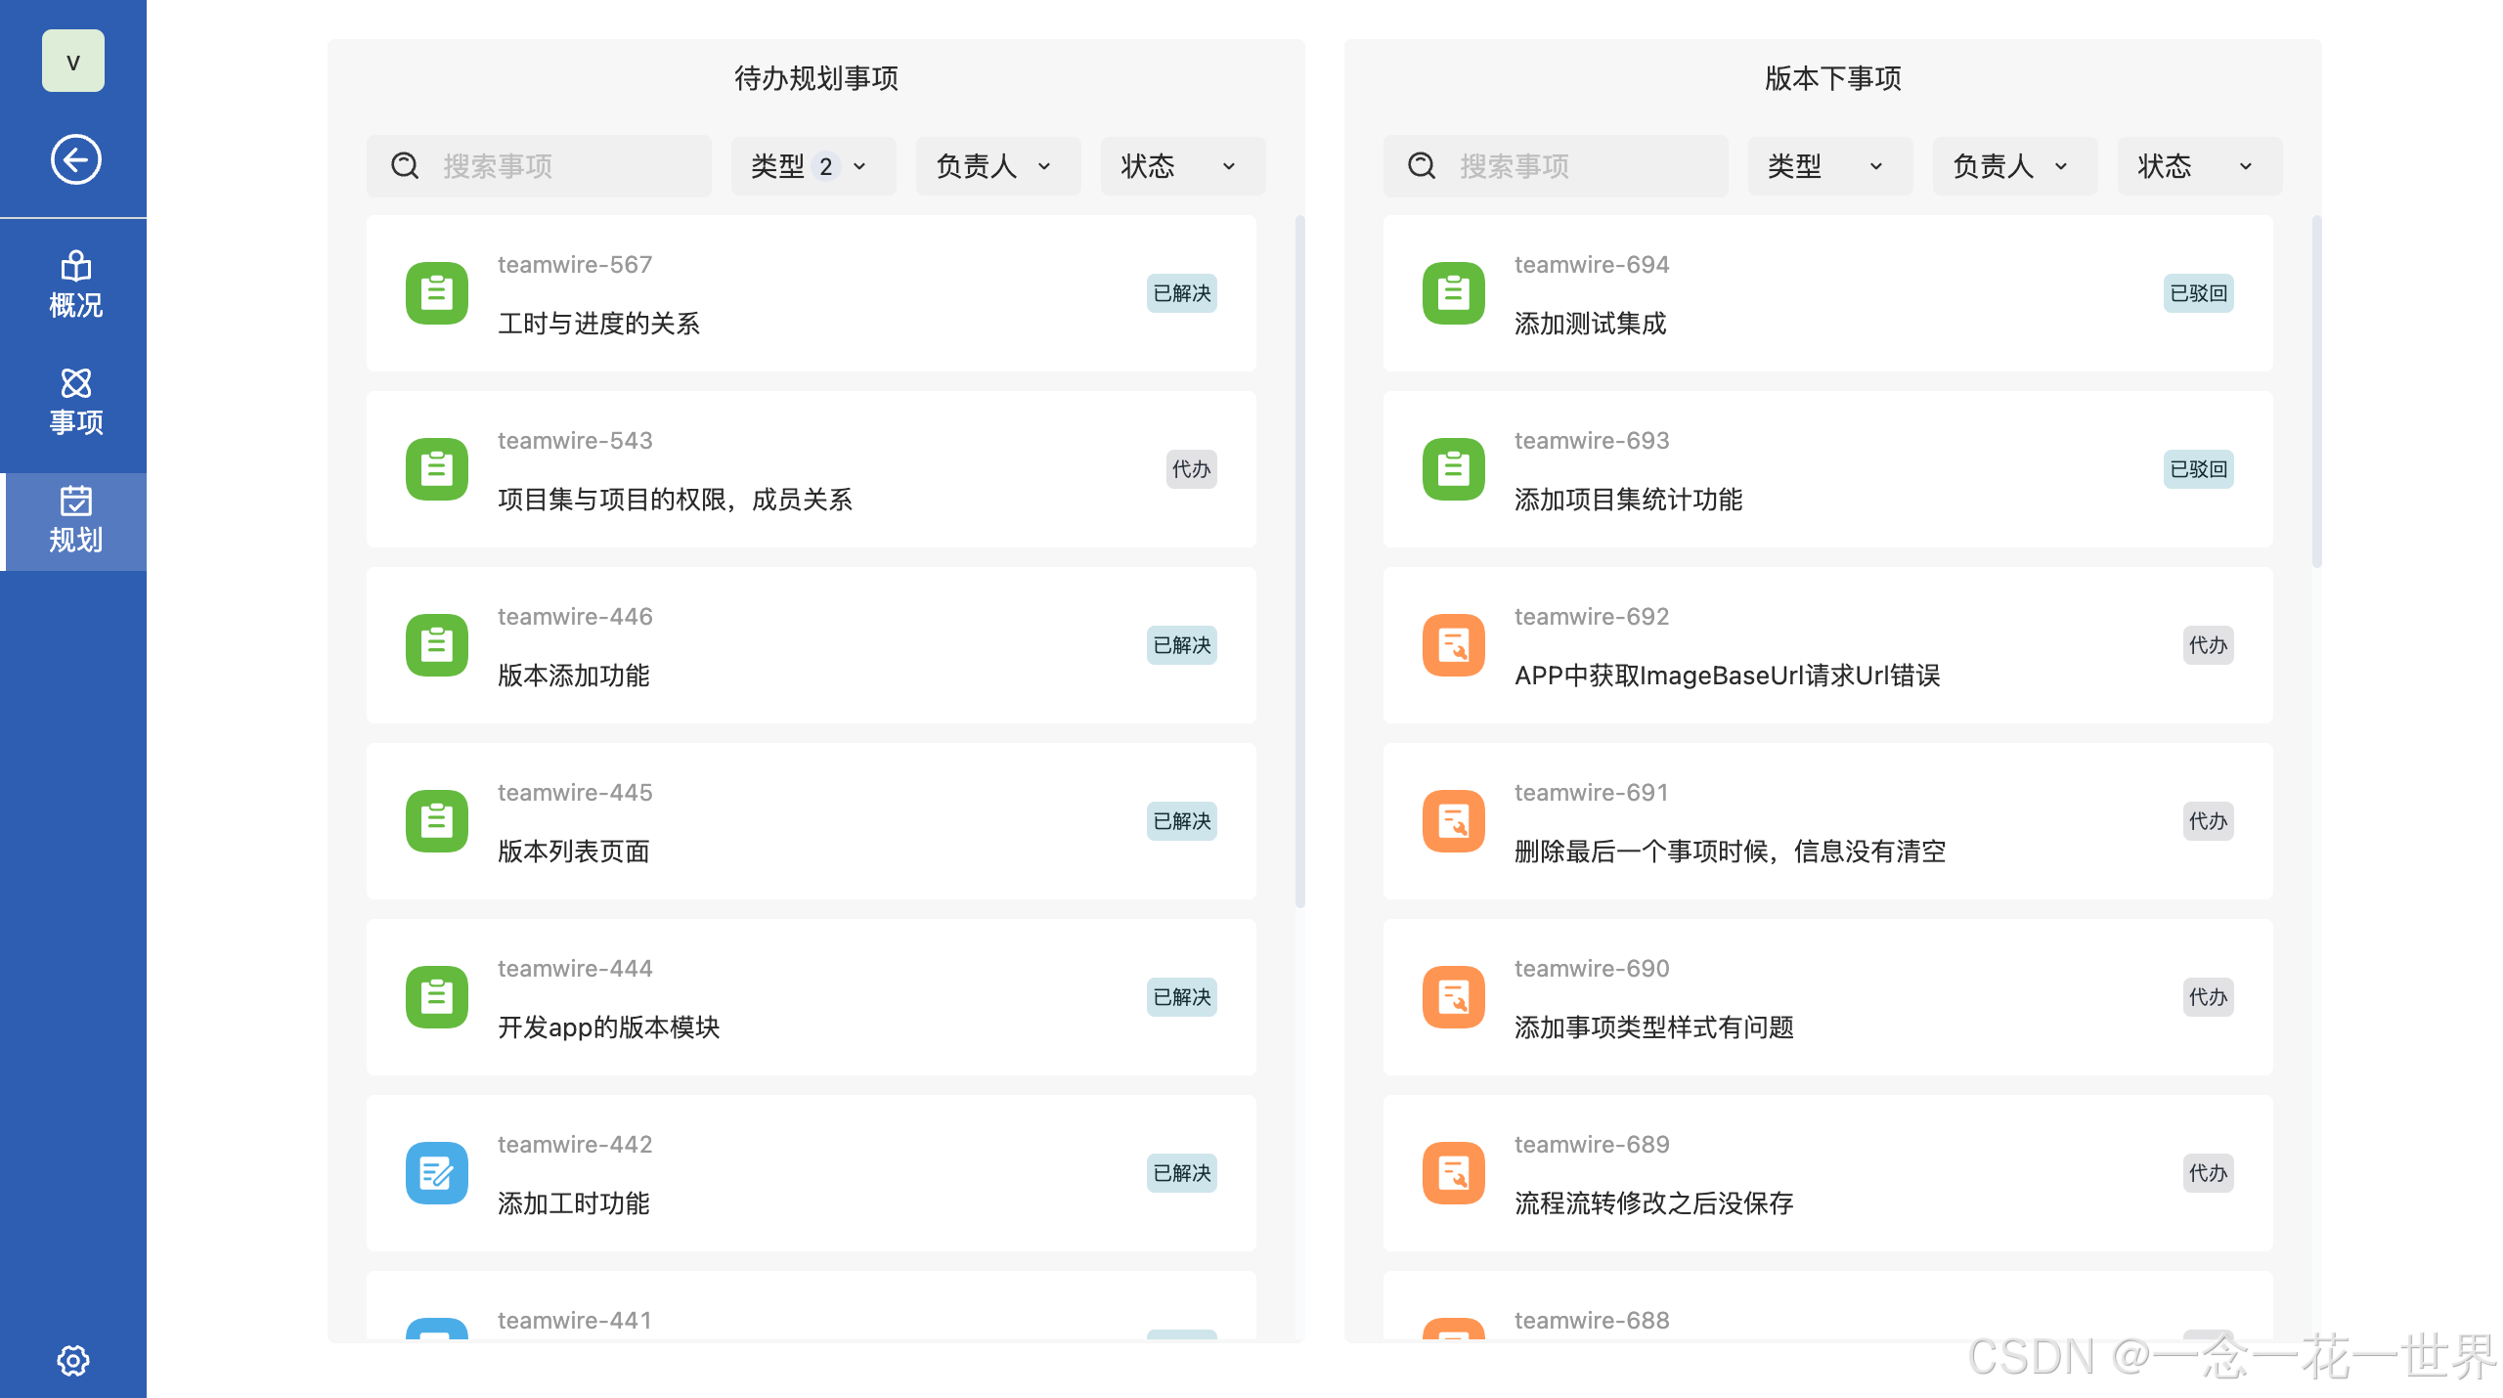This screenshot has width=2503, height=1398.
Task: Switch to 概况 sidebar tab
Action: 75,285
